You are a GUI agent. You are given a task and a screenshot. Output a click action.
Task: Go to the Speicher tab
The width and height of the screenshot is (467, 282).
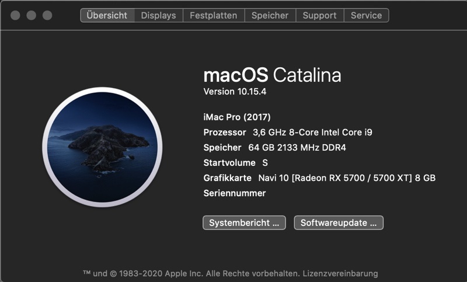pos(270,15)
